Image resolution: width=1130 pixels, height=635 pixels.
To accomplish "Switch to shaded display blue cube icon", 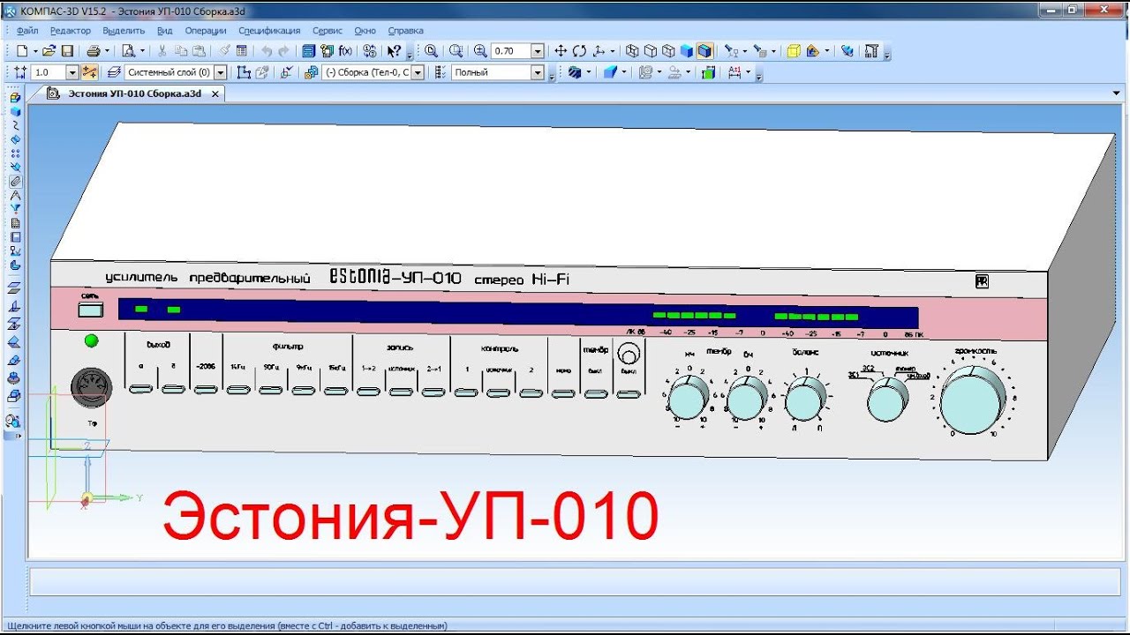I will 686,51.
